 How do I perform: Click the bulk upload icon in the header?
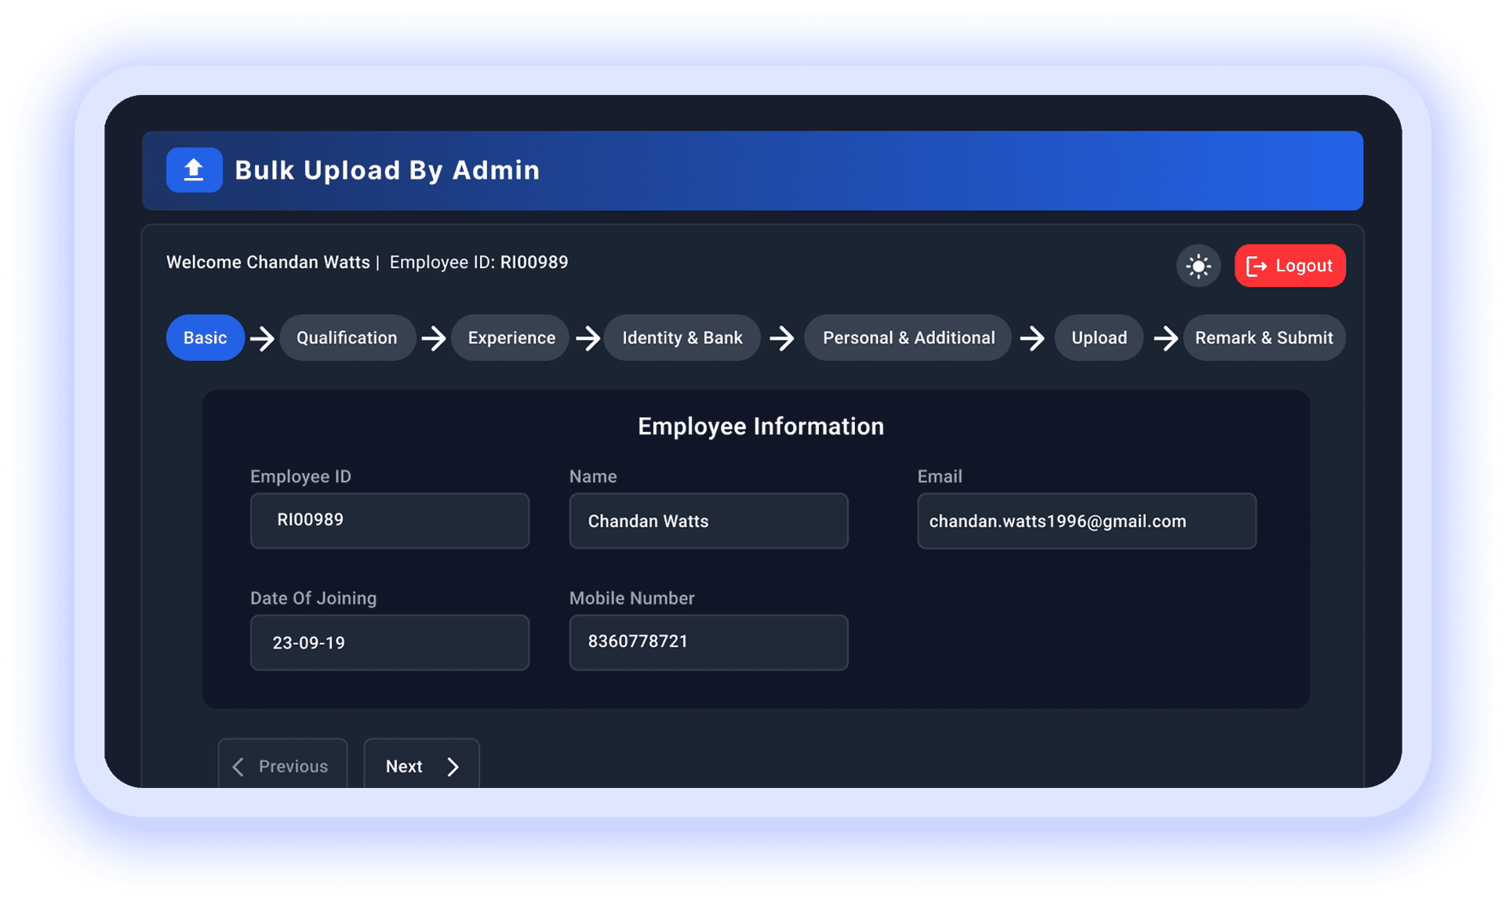pos(194,170)
